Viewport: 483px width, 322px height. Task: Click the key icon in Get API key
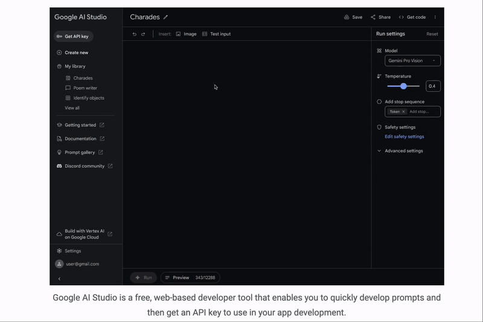[x=59, y=36]
